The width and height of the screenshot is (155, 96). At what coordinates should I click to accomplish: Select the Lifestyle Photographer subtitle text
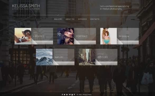tap(26, 9)
